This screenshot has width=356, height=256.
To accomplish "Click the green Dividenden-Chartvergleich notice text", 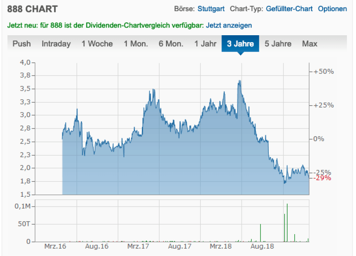I will pos(105,25).
